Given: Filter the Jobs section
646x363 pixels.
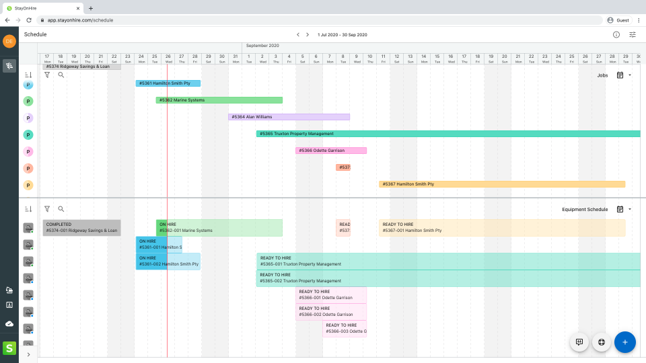Looking at the screenshot, I should [x=47, y=75].
